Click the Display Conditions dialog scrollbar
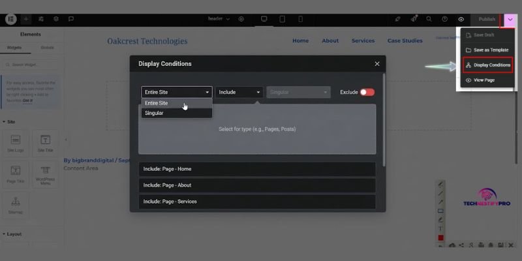522x261 pixels. (384, 120)
